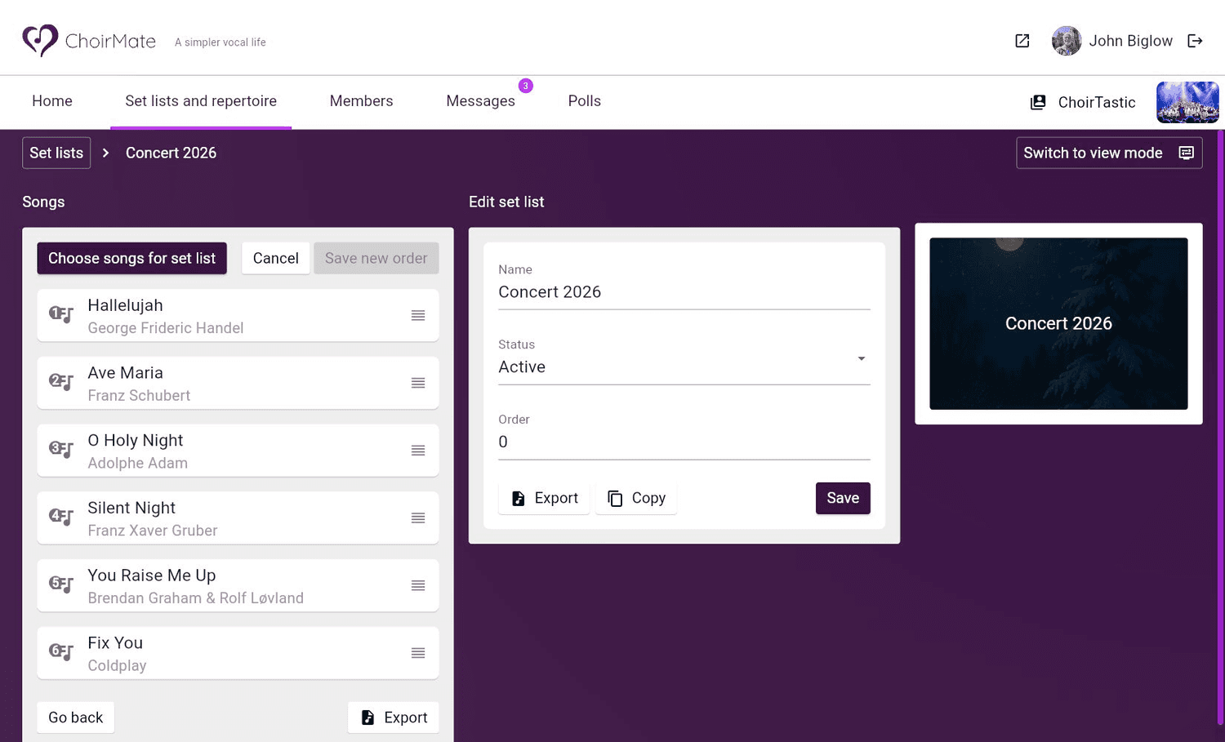
Task: Click the Adolphe Adam composer text
Action: pos(137,464)
